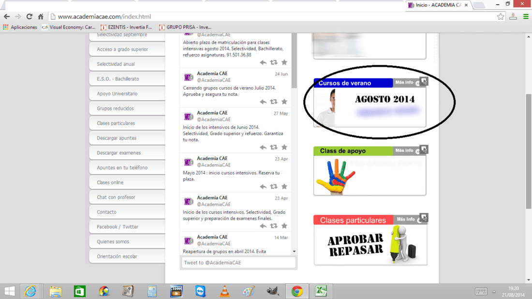Open the Contacto page

127,212
